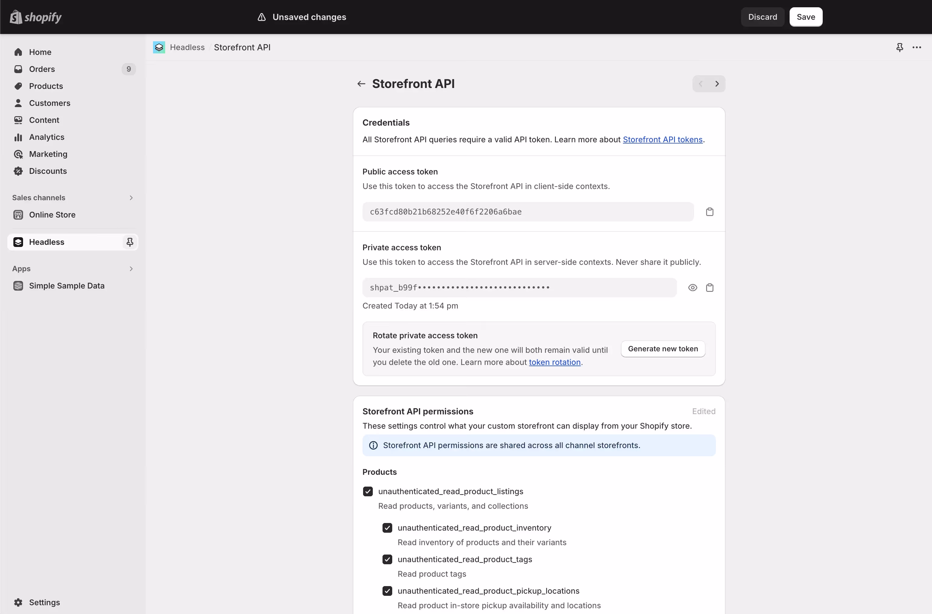Image resolution: width=932 pixels, height=614 pixels.
Task: Open Customers in the sidebar
Action: 73,103
